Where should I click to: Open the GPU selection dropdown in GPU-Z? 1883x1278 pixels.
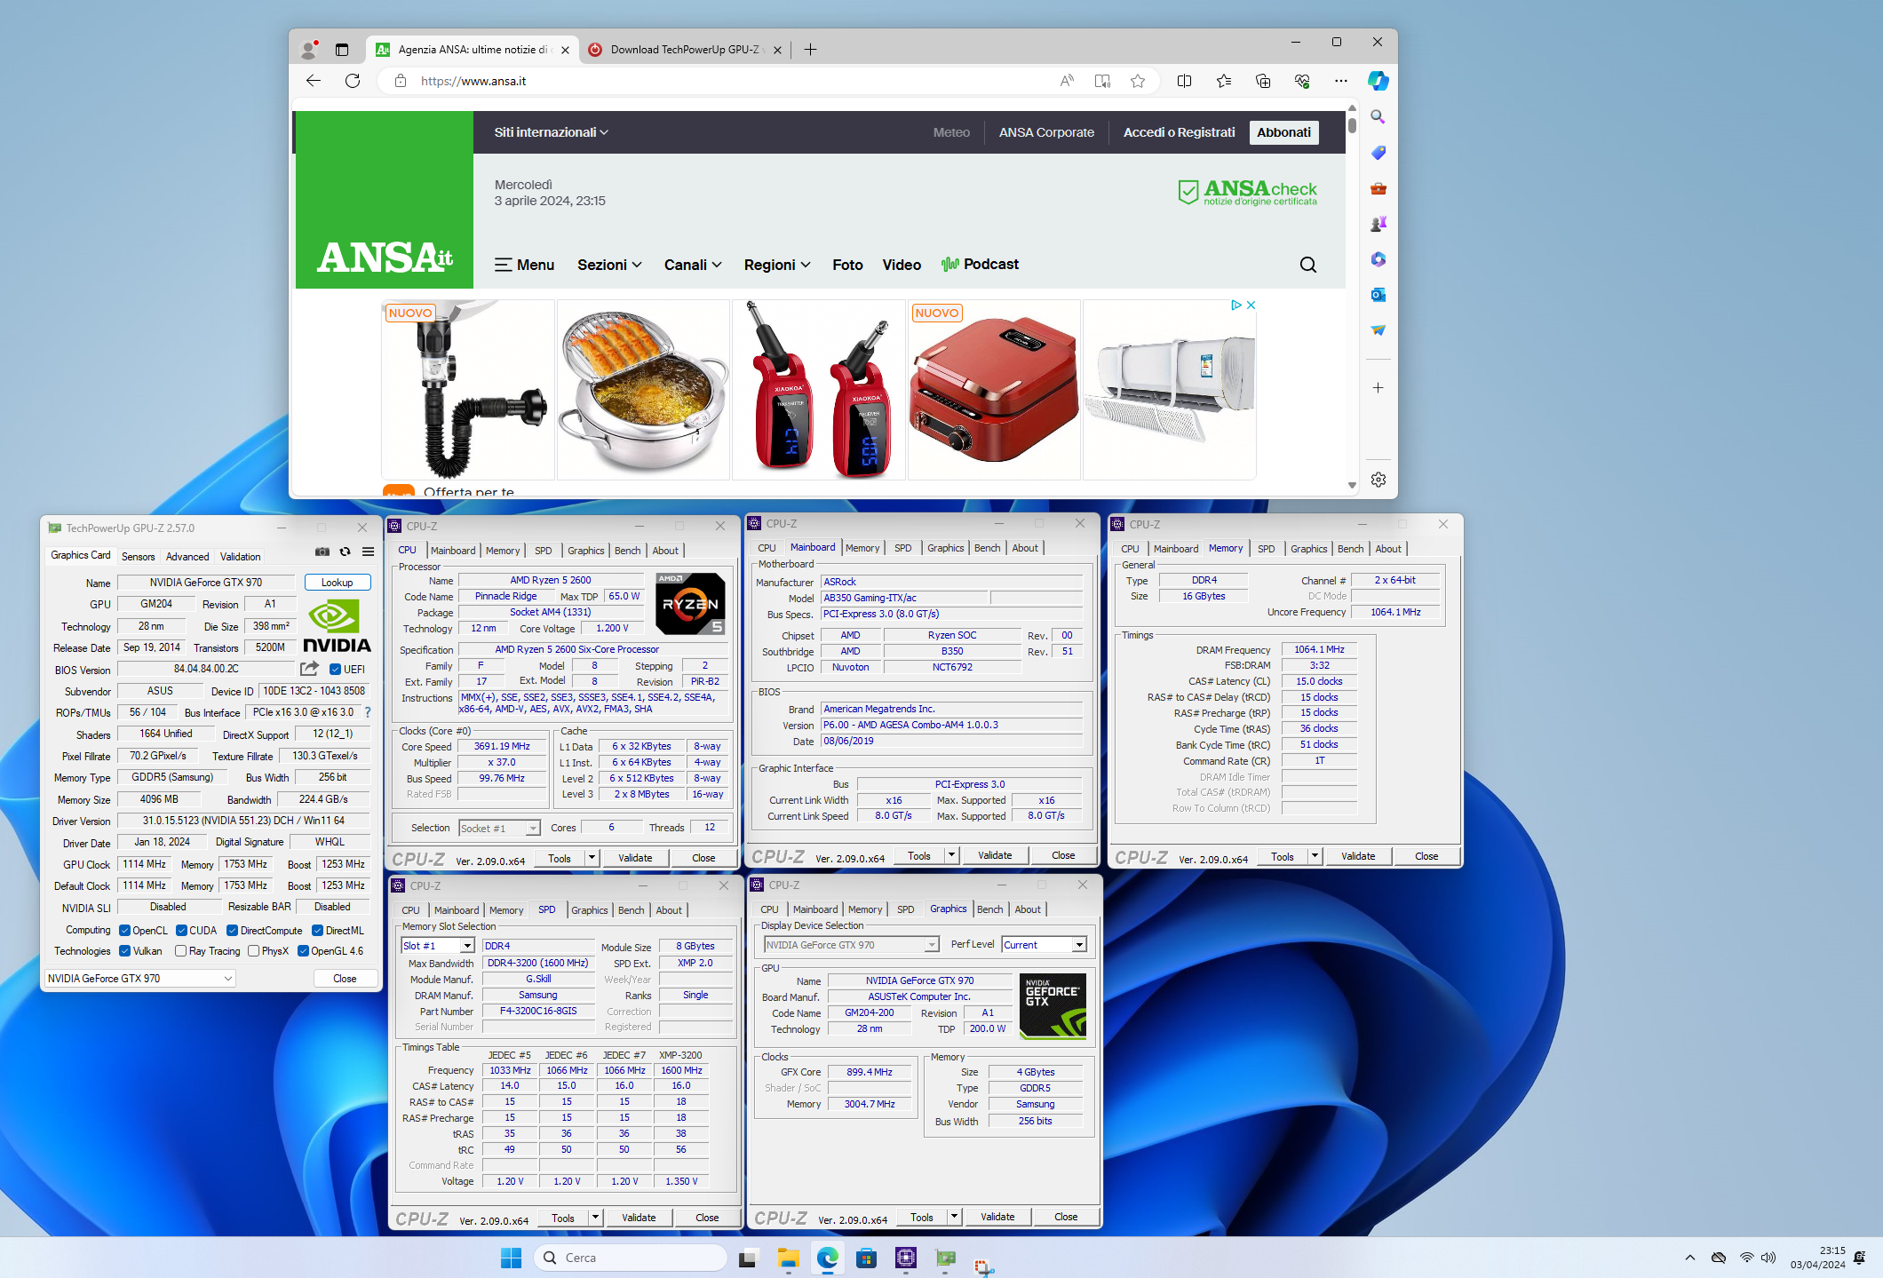coord(139,978)
